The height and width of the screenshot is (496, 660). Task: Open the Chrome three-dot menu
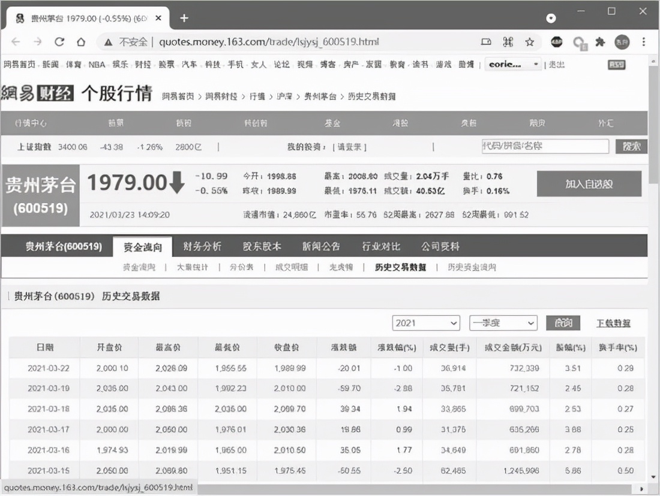click(x=644, y=43)
